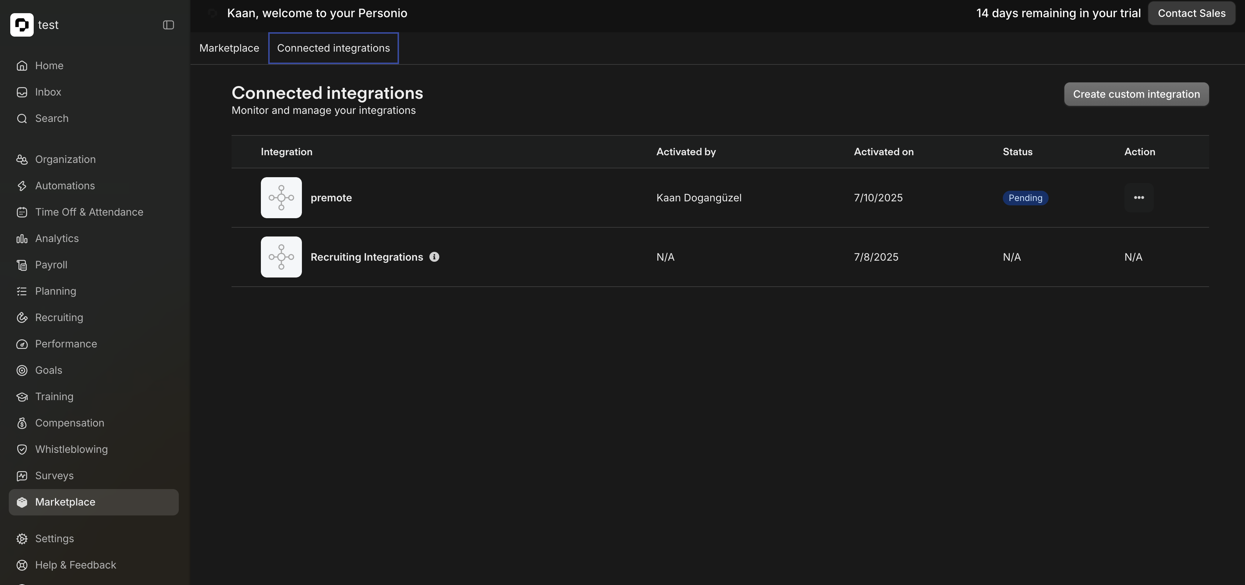1245x585 pixels.
Task: Open the Inbox from the sidebar
Action: click(x=48, y=92)
